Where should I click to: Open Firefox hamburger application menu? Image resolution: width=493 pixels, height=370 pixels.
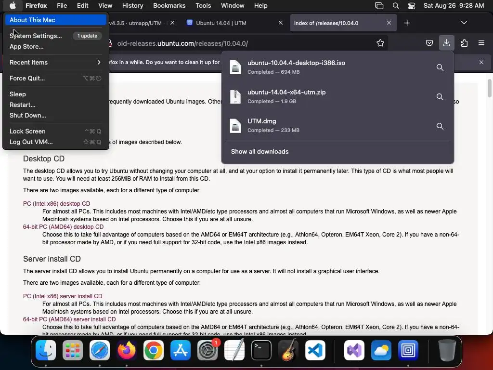coord(481,43)
